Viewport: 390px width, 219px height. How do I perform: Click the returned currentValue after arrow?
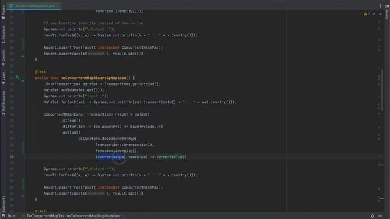tap(169, 157)
